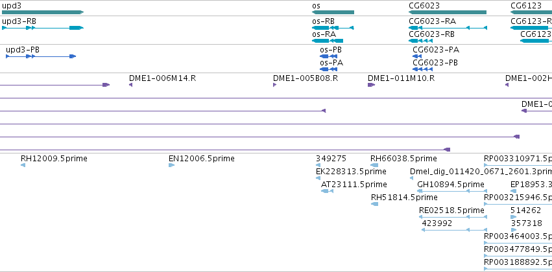The height and width of the screenshot is (272, 552).
Task: Click the DME1-011M10.R label text
Action: pos(401,78)
